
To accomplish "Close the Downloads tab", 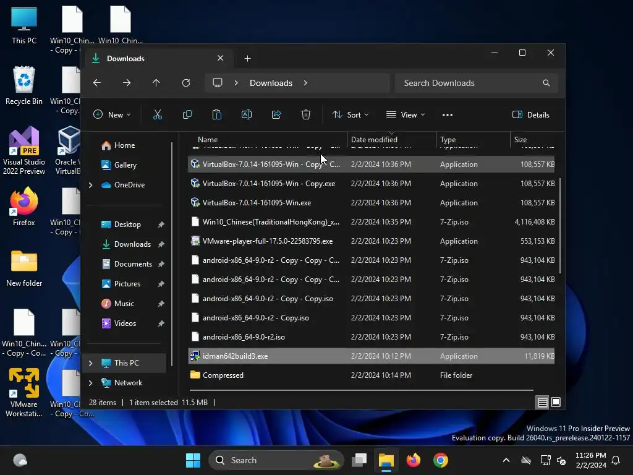I will [x=221, y=58].
